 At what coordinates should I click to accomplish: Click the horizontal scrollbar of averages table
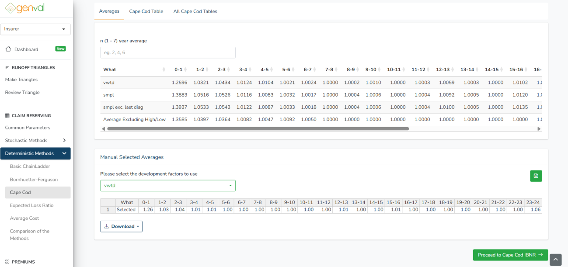click(258, 129)
